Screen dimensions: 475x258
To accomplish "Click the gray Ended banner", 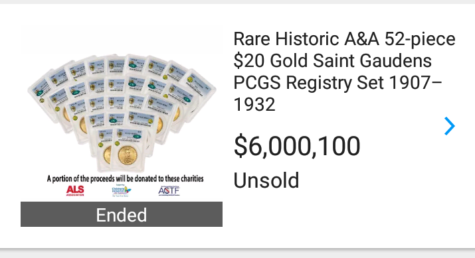I will tap(122, 214).
